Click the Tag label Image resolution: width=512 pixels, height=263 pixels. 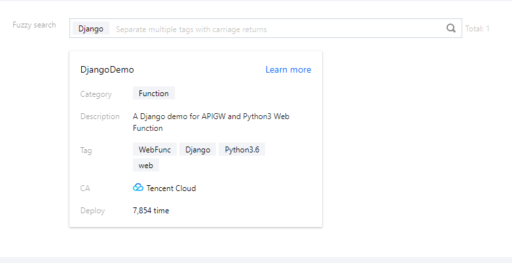86,150
